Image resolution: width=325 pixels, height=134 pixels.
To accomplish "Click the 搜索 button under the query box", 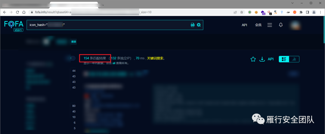I will coord(74,42).
